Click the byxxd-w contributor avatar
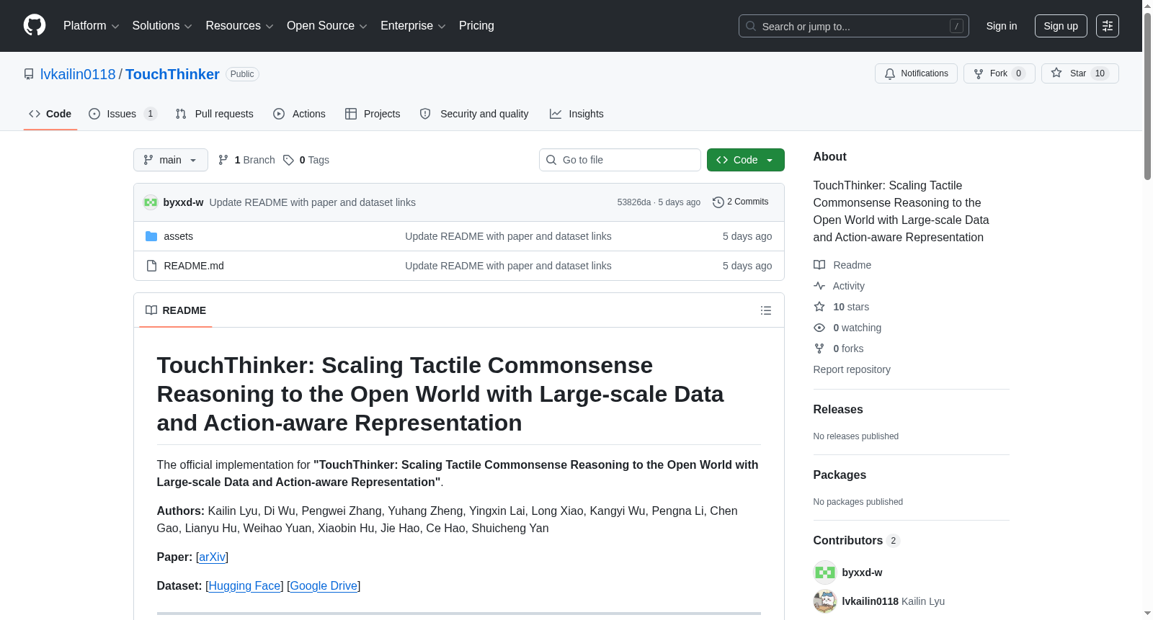1153x620 pixels. pos(825,572)
